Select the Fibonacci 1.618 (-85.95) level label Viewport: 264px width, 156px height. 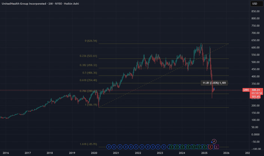[88, 144]
